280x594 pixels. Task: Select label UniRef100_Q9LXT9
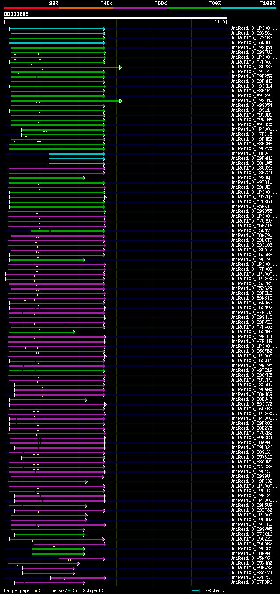click(x=251, y=240)
